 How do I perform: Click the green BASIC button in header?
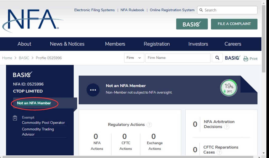point(192,24)
